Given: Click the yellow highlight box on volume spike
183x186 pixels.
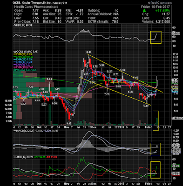Looking at the screenshot, I should 156,120.
